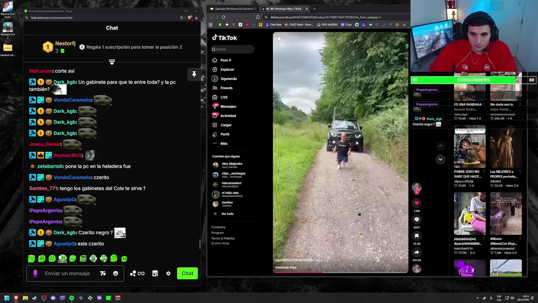Open TikTok Mensajes inbox

point(224,106)
